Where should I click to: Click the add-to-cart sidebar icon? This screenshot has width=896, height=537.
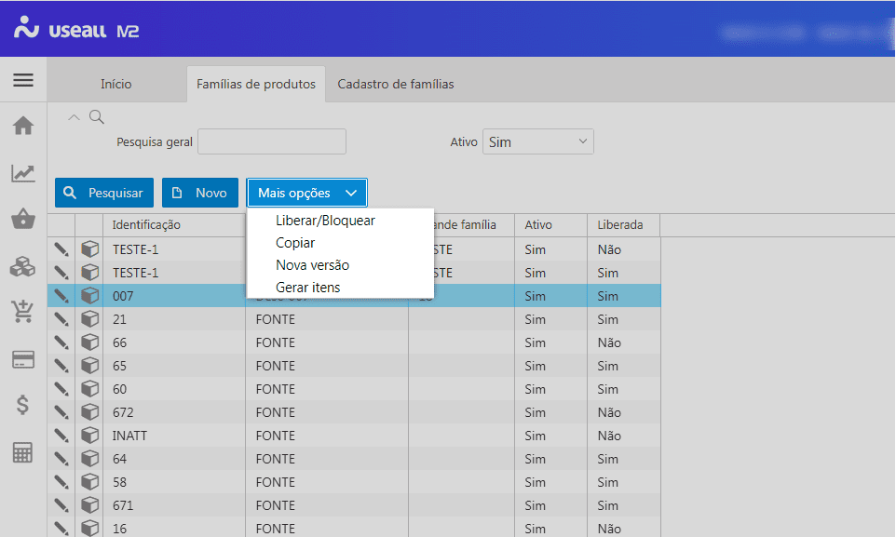tap(23, 312)
